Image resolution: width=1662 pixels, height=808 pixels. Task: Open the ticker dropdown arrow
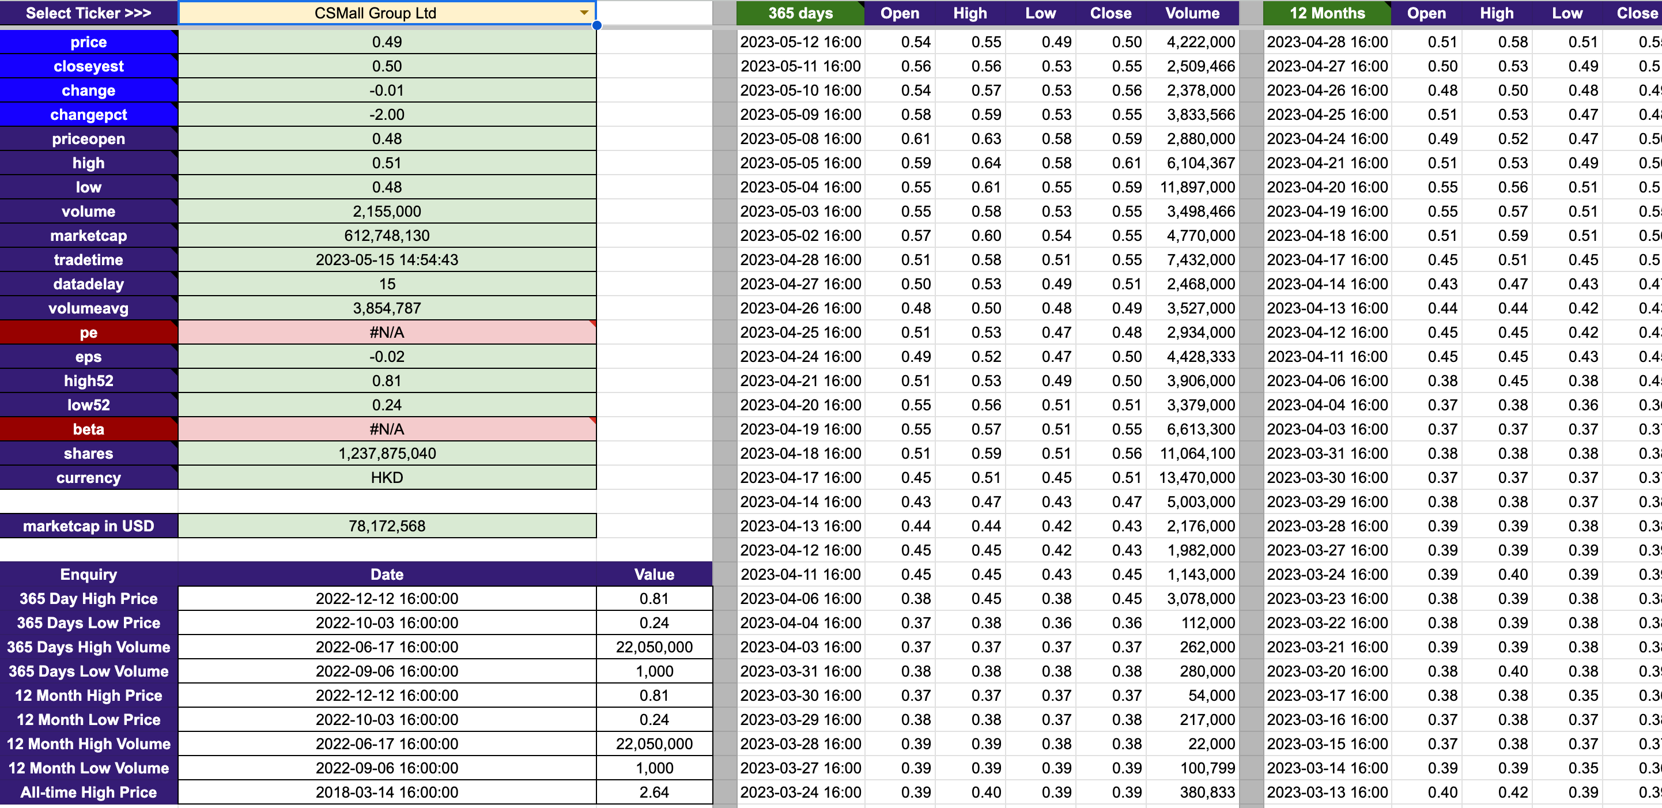point(583,13)
